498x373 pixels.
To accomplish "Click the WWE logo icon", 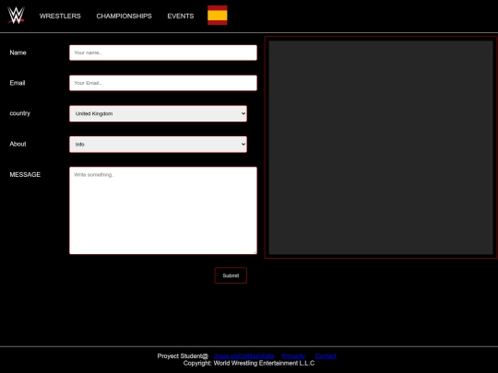I will pos(16,16).
